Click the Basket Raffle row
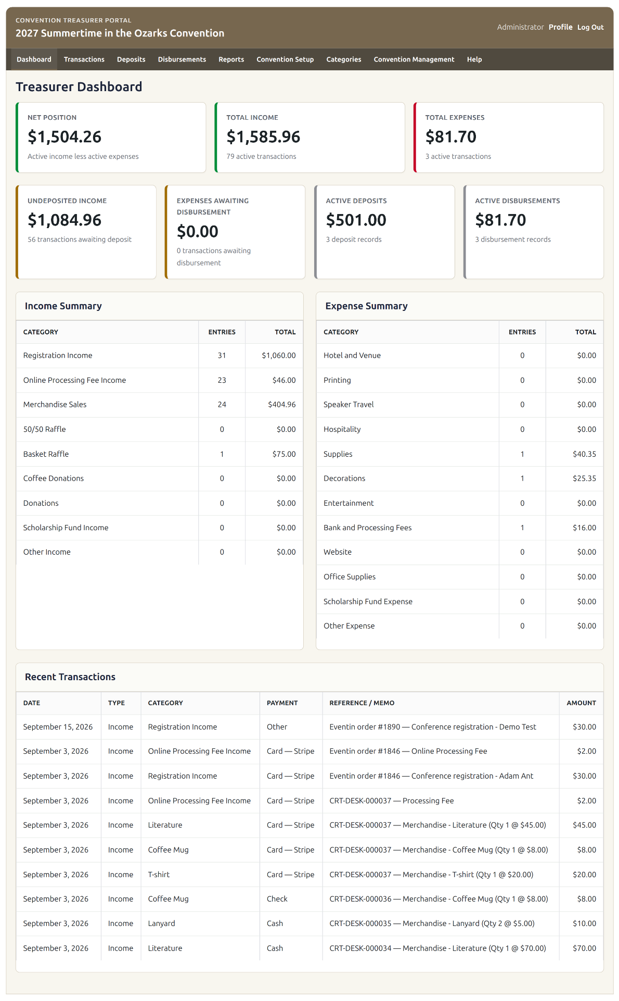This screenshot has width=619, height=1001. (x=160, y=454)
